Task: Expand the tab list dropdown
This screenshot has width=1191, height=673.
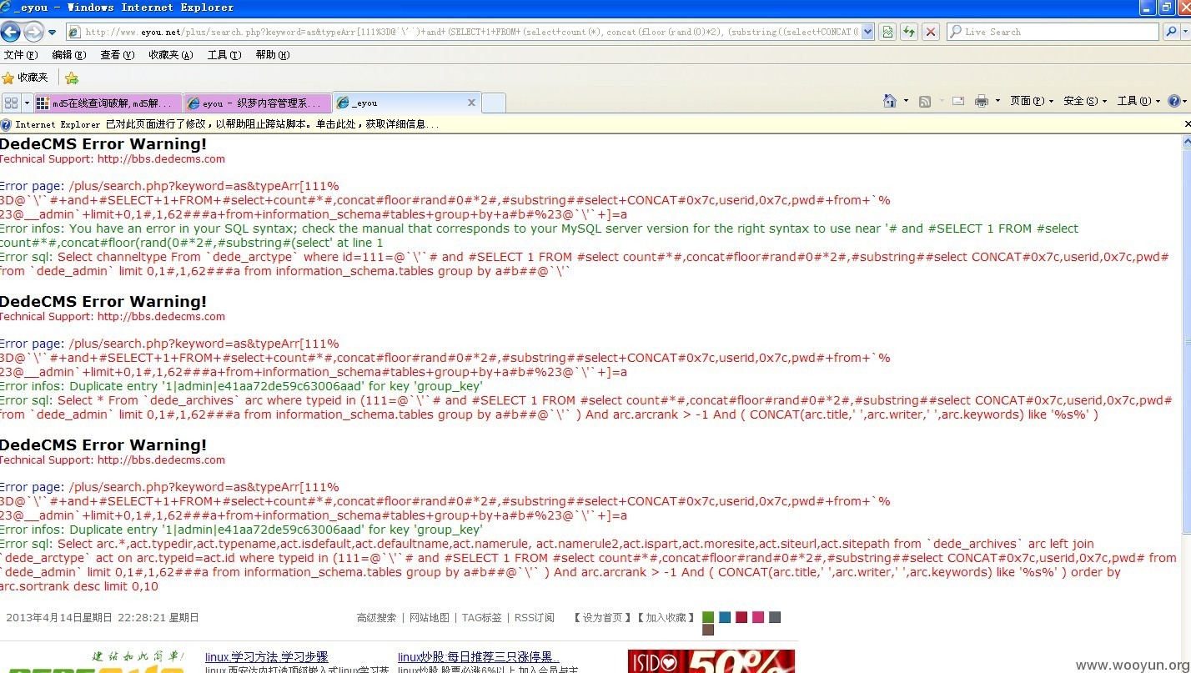Action: [x=27, y=103]
